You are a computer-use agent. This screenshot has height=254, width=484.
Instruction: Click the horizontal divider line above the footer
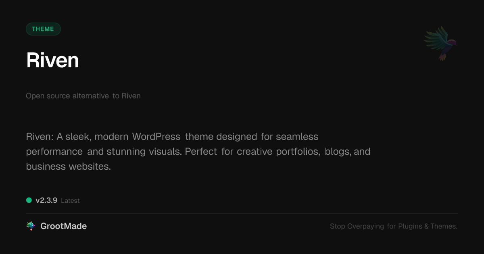click(242, 213)
